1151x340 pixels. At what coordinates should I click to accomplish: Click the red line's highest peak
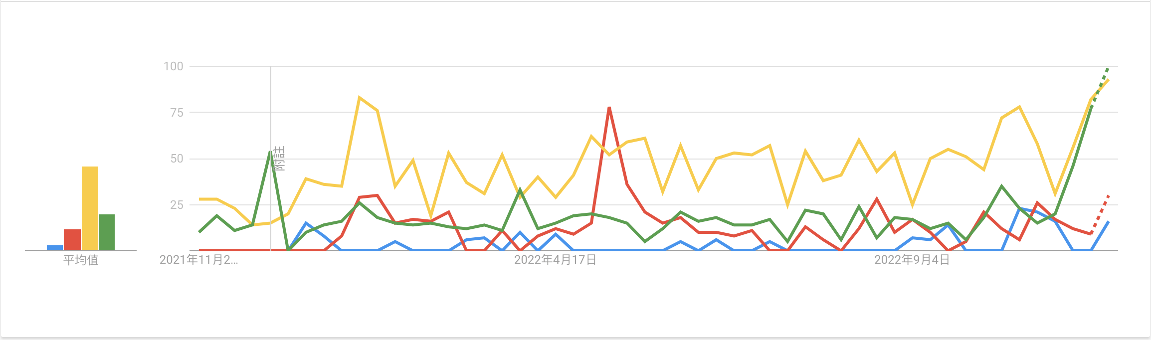(x=609, y=107)
